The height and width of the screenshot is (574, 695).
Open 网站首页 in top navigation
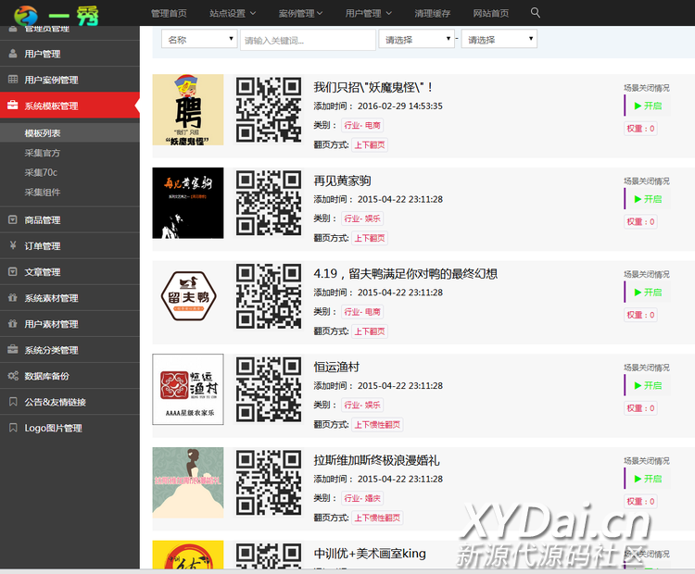(x=490, y=13)
